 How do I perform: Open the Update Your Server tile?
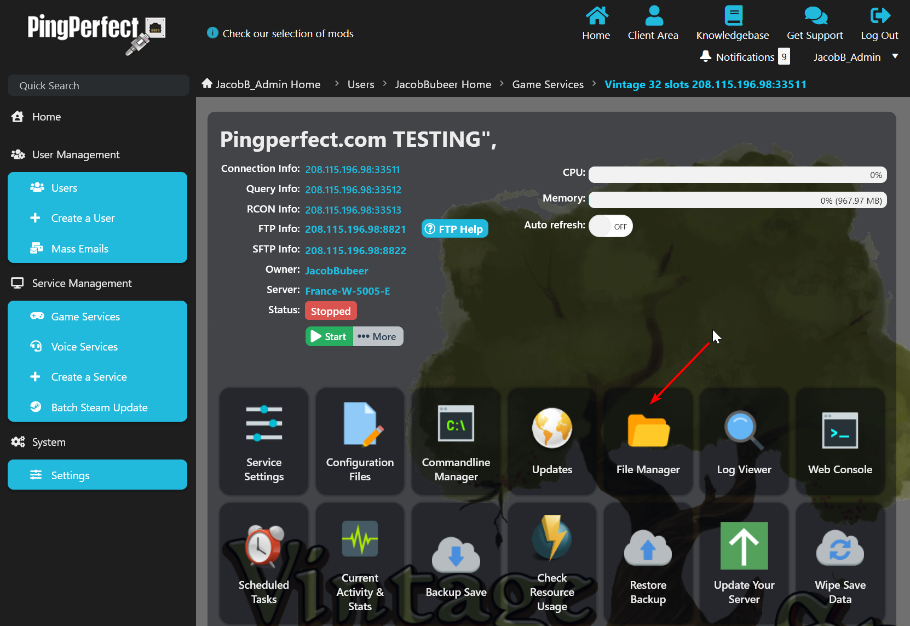click(x=744, y=564)
